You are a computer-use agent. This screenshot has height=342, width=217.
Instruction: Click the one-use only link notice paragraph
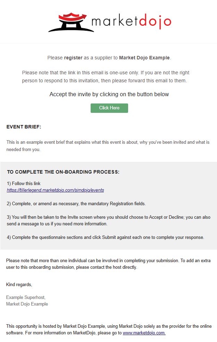click(x=106, y=76)
